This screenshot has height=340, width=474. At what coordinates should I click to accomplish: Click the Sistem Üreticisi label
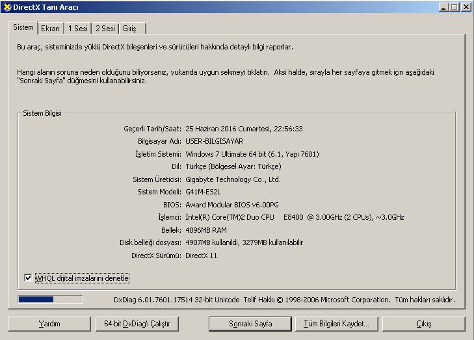pyautogui.click(x=157, y=179)
